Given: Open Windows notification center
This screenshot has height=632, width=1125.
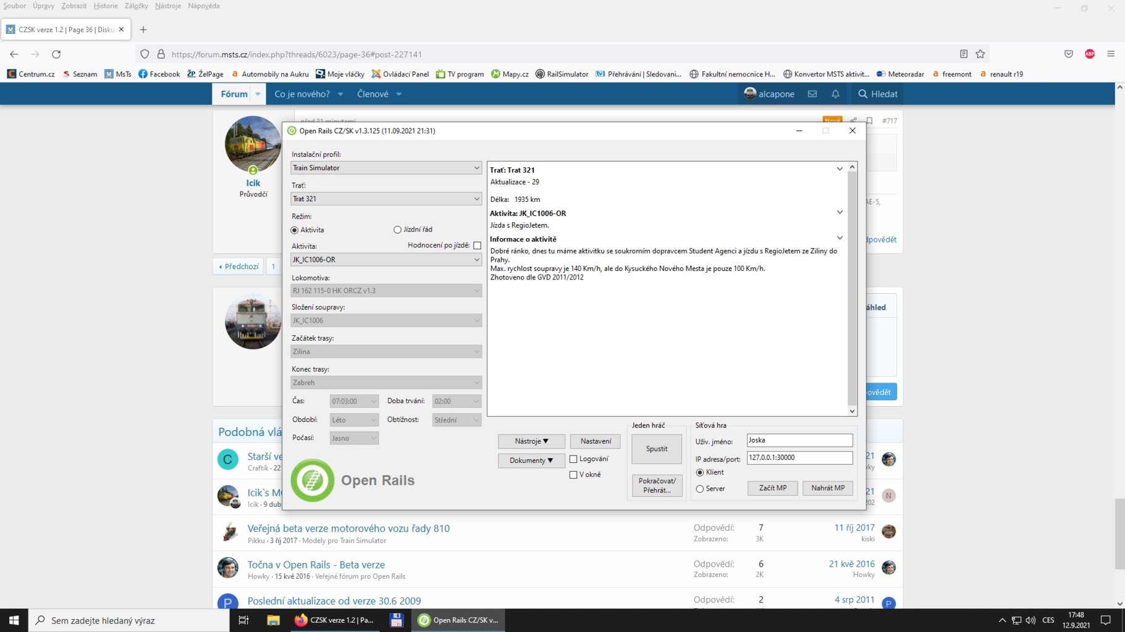Looking at the screenshot, I should click(1106, 620).
